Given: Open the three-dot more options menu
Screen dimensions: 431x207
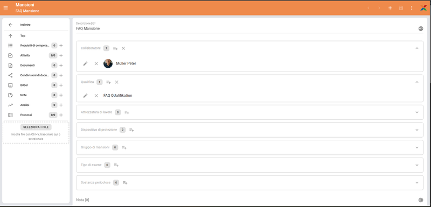Looking at the screenshot, I should pyautogui.click(x=412, y=8).
